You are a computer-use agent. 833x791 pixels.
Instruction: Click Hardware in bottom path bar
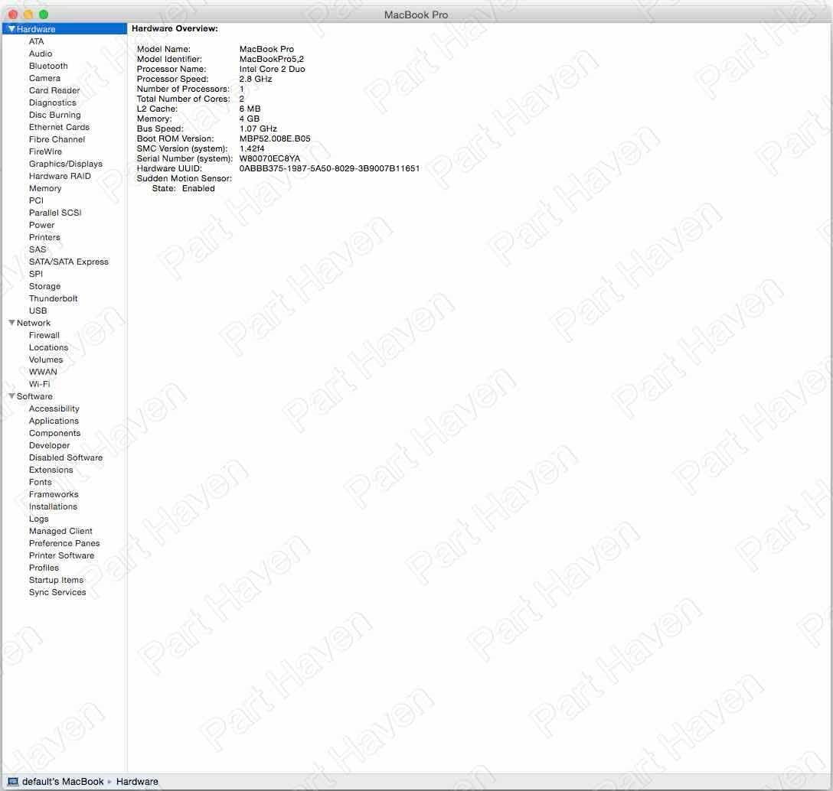tap(137, 782)
